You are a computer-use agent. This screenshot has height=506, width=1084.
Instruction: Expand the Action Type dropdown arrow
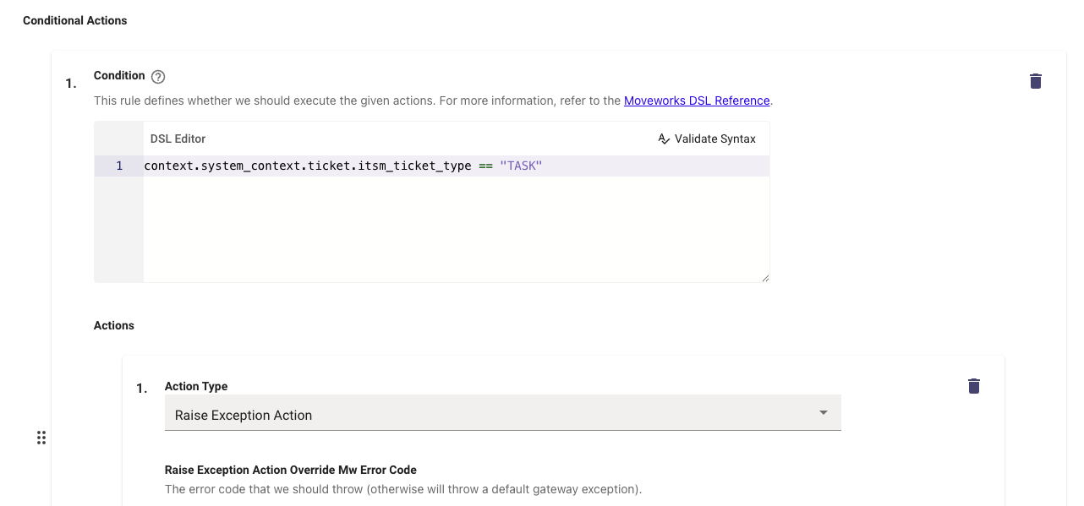tap(824, 412)
